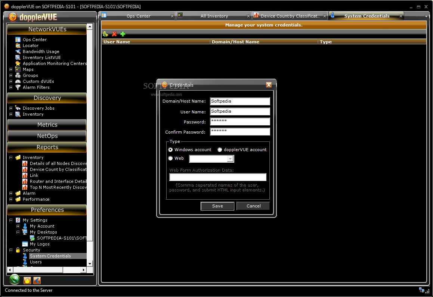Click the edit credential toolbar icon
The height and width of the screenshot is (297, 433).
[x=105, y=34]
